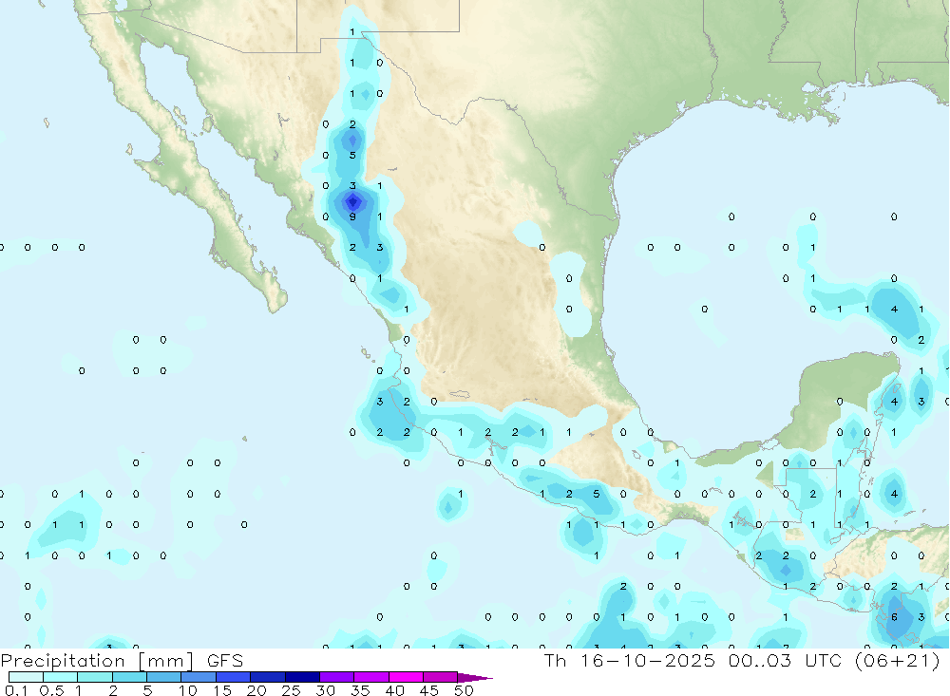950x696 pixels.
Task: Click the 'Precipitation [mm]' title text
Action: [97, 661]
